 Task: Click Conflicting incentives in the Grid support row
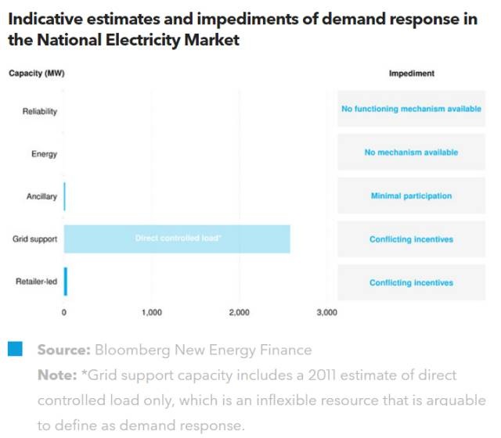point(411,239)
